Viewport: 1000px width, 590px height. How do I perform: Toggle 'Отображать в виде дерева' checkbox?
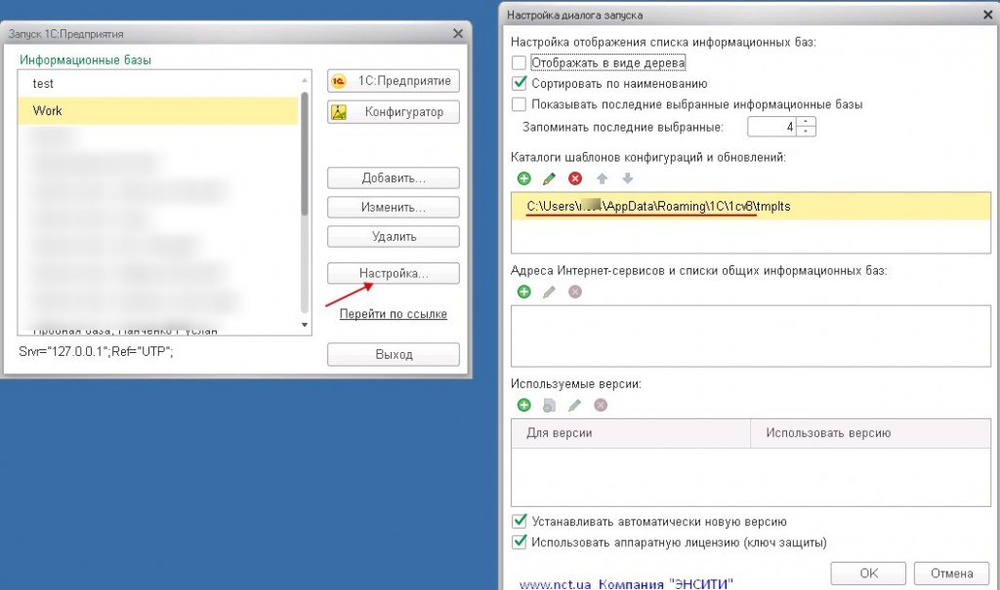520,62
